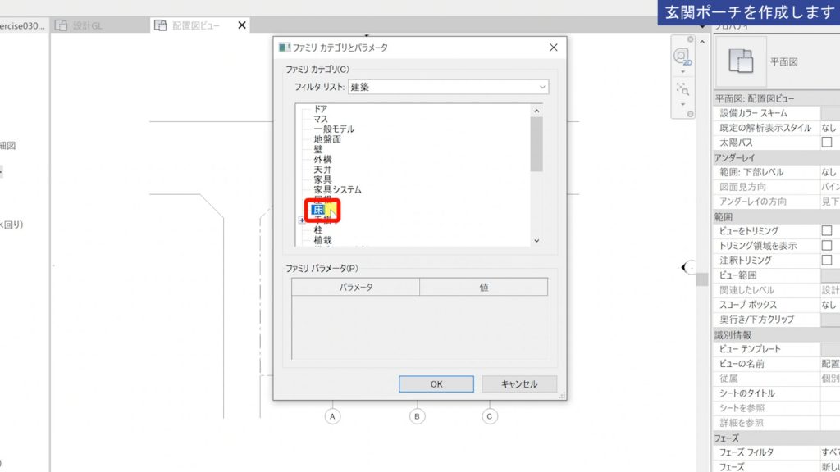Confirm the dialog with the OK button
The height and width of the screenshot is (472, 840).
436,383
